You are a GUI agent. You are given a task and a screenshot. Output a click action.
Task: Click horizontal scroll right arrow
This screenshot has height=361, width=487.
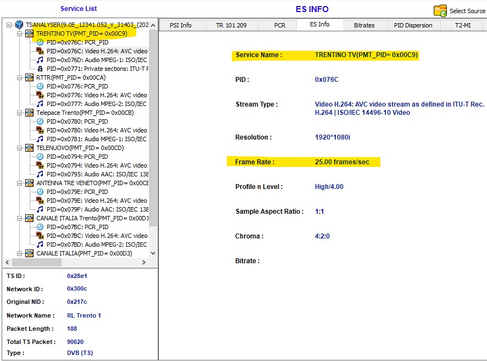coord(144,262)
